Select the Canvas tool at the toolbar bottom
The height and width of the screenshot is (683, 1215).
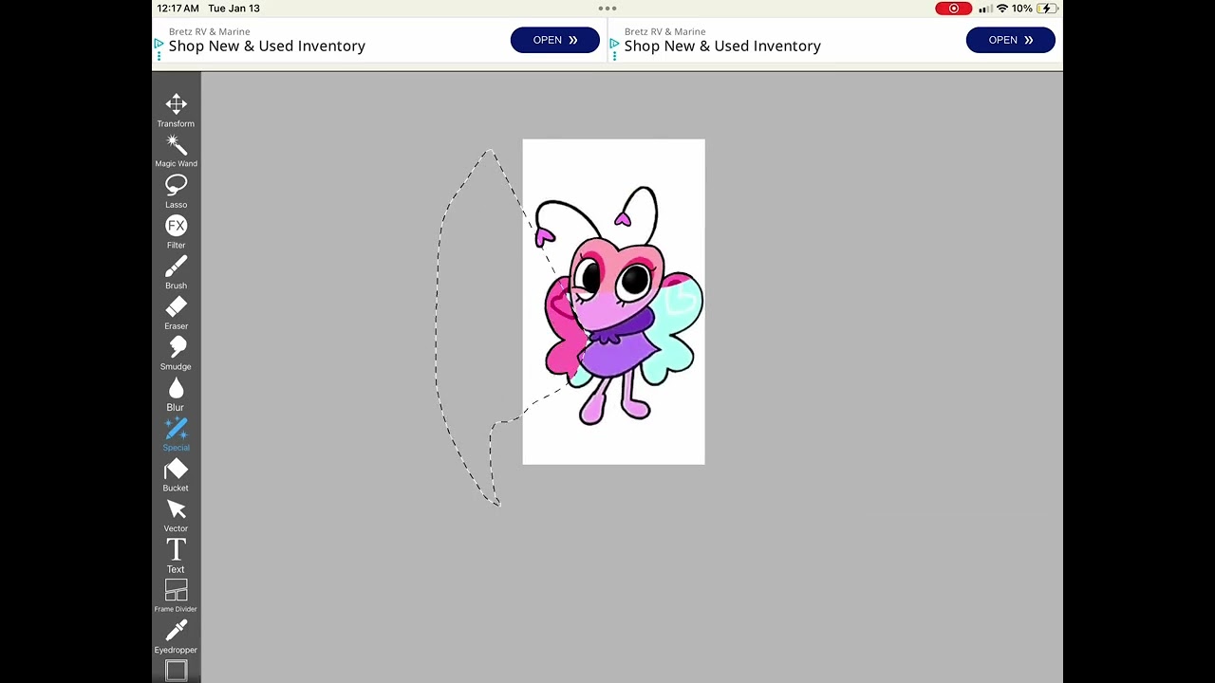pos(176,672)
